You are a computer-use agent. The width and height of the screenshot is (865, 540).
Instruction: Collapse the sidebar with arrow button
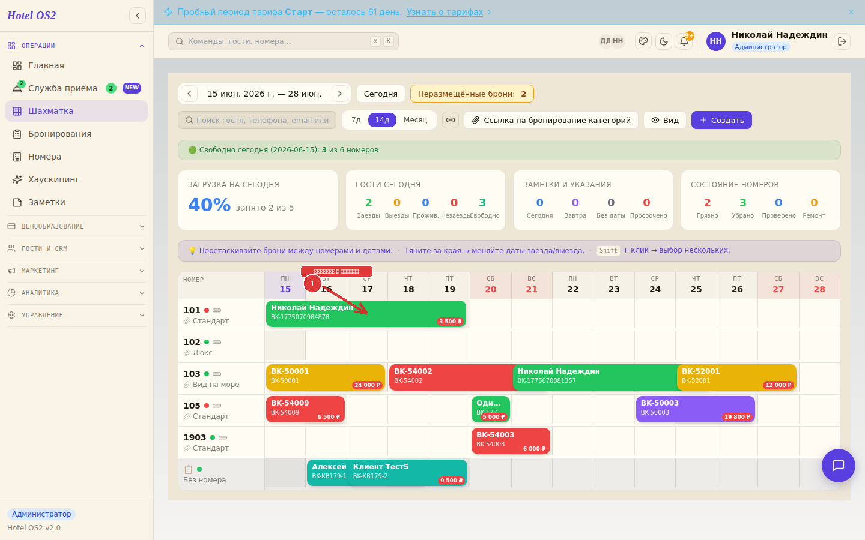point(138,16)
